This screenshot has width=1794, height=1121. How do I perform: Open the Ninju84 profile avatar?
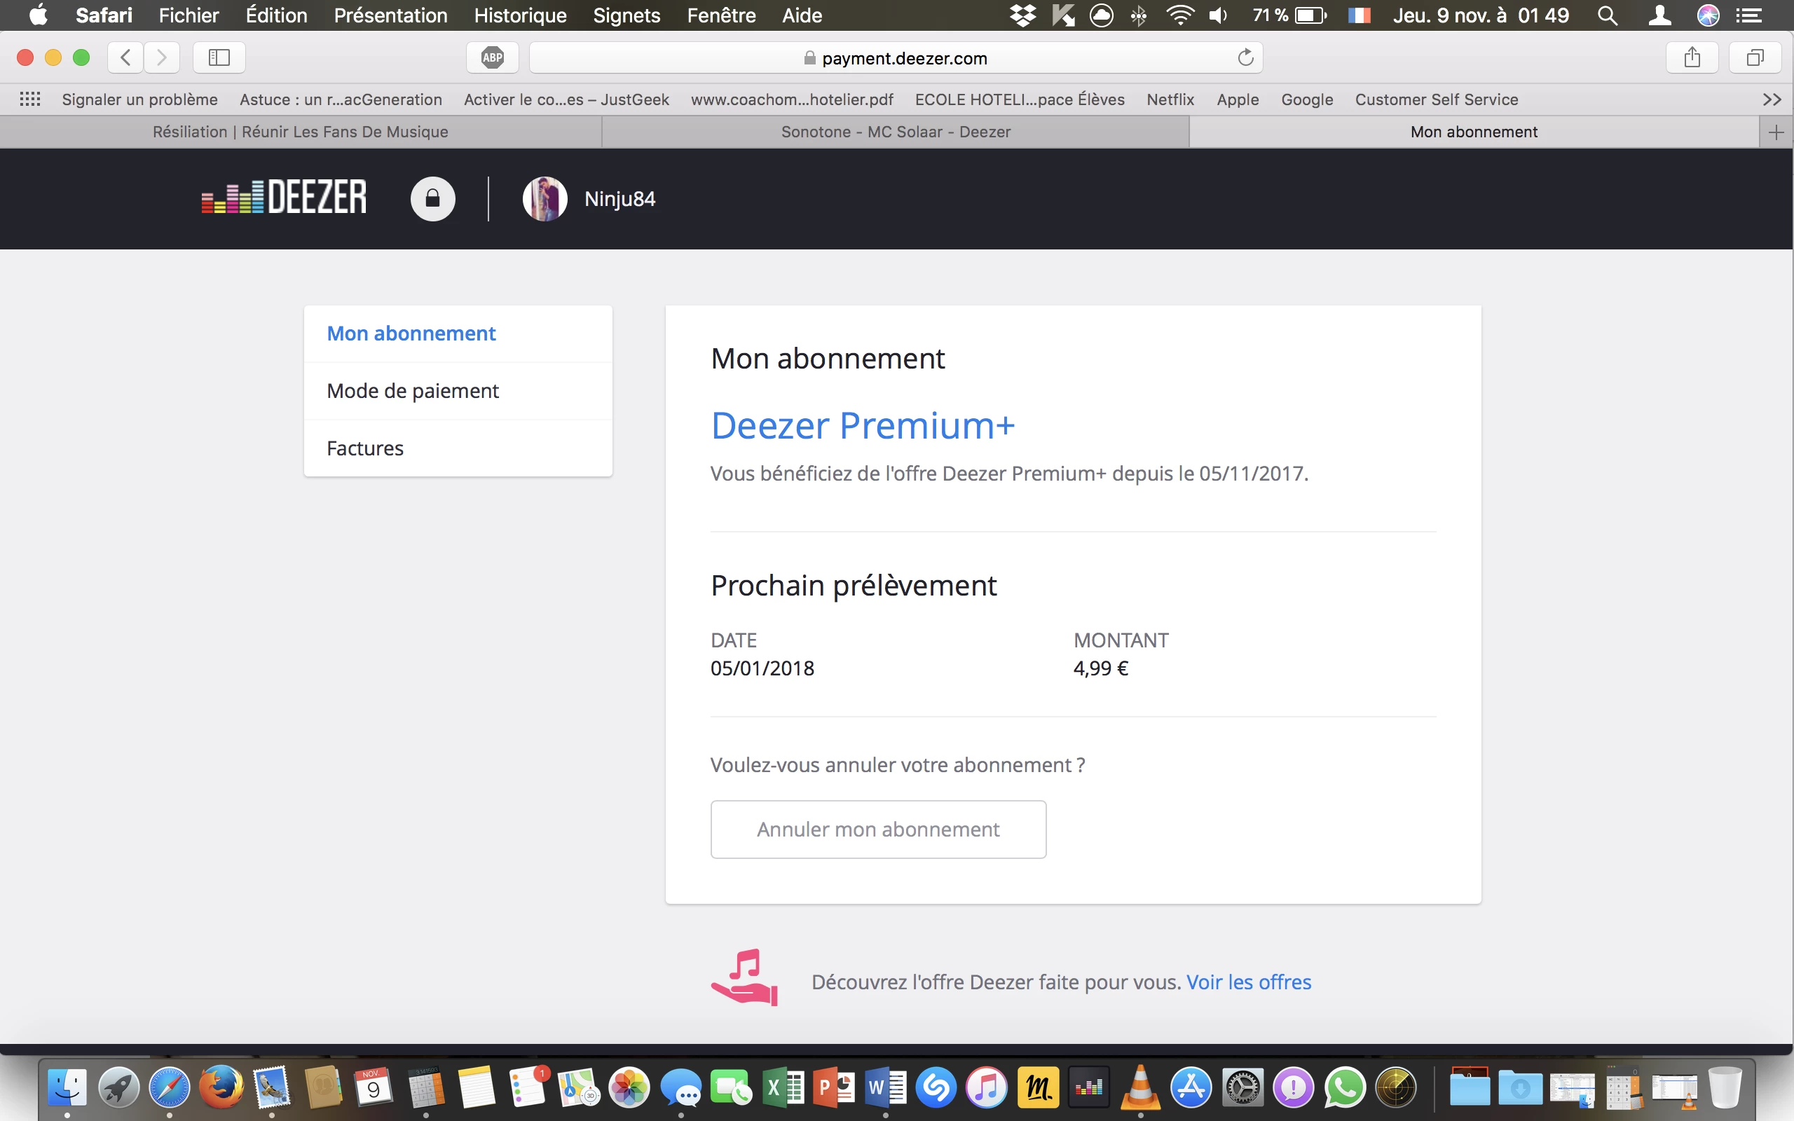tap(545, 199)
